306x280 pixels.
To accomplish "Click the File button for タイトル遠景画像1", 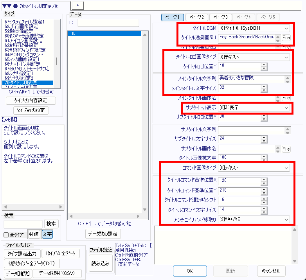I will point(286,38).
